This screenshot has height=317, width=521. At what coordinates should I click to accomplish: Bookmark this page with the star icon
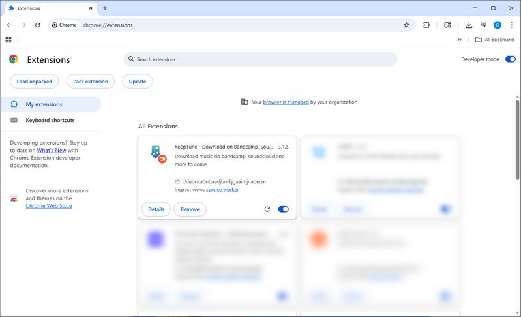[406, 25]
